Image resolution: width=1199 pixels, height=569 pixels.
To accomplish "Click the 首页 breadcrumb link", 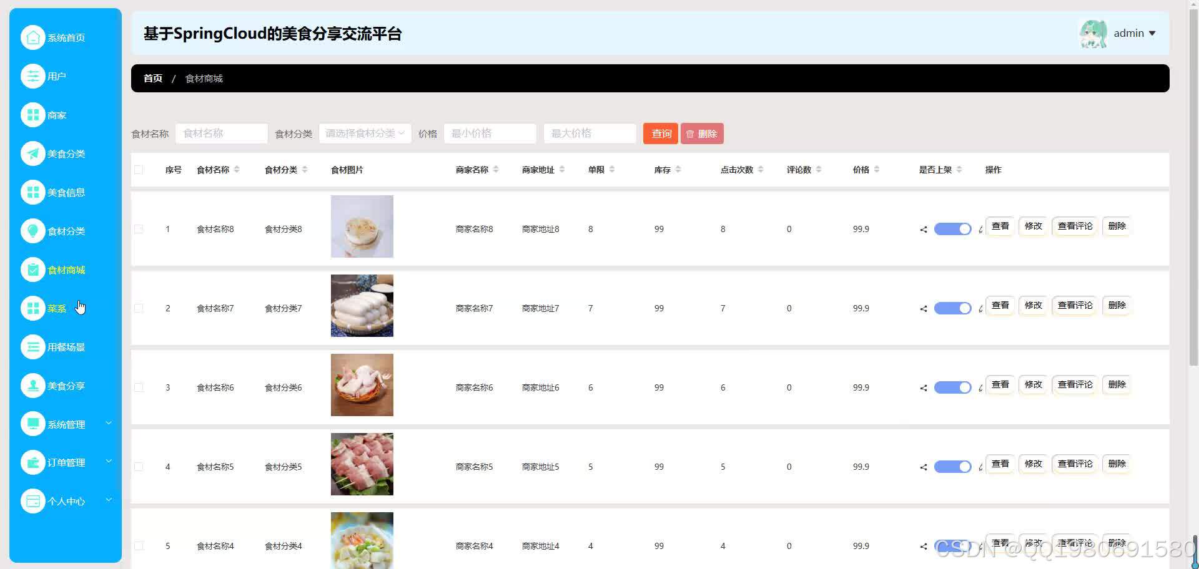I will pos(152,78).
